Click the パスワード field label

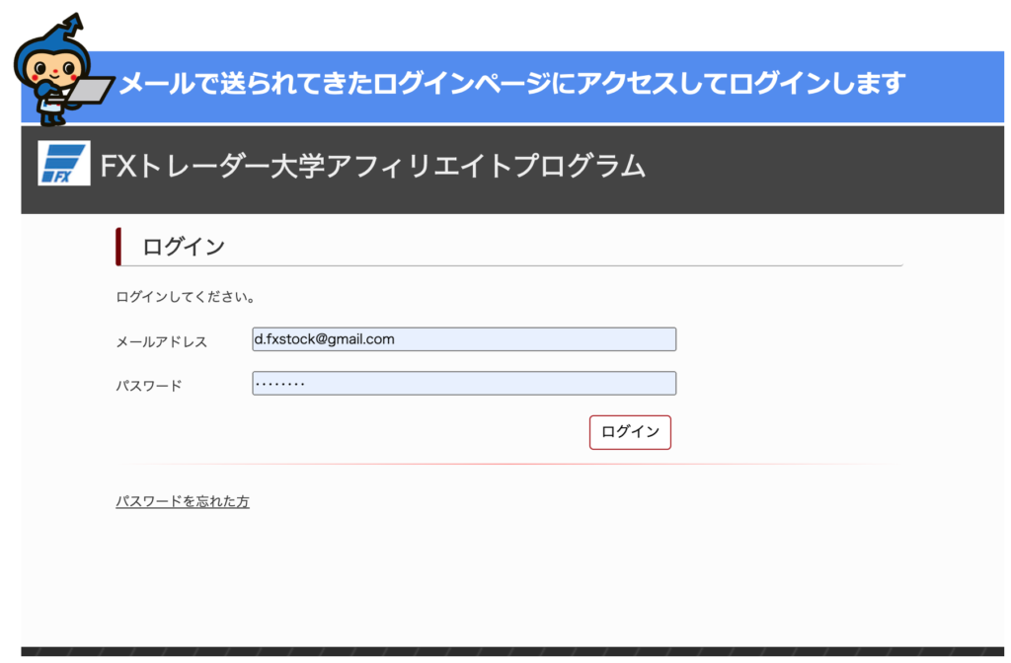pos(149,386)
